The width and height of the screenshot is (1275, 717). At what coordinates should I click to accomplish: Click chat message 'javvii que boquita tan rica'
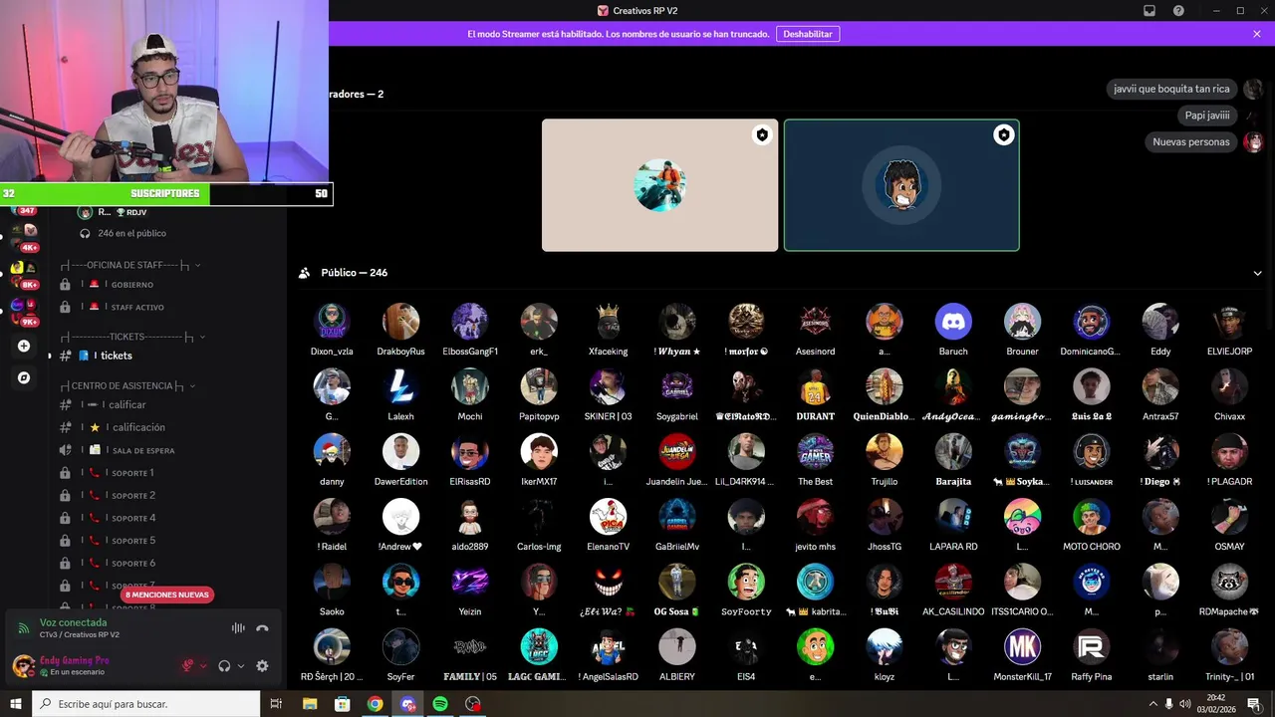click(x=1171, y=89)
